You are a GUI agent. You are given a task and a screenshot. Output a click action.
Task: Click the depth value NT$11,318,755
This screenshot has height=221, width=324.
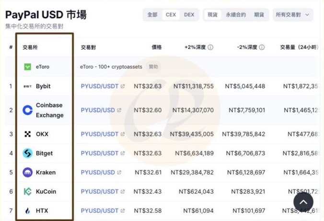[194, 86]
